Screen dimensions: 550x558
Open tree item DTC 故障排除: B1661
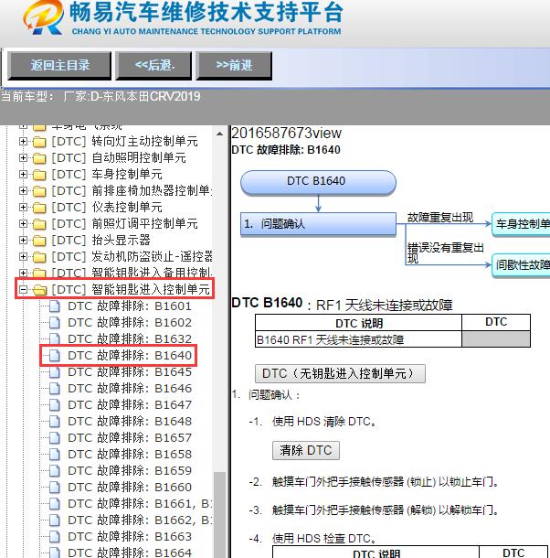click(x=140, y=503)
